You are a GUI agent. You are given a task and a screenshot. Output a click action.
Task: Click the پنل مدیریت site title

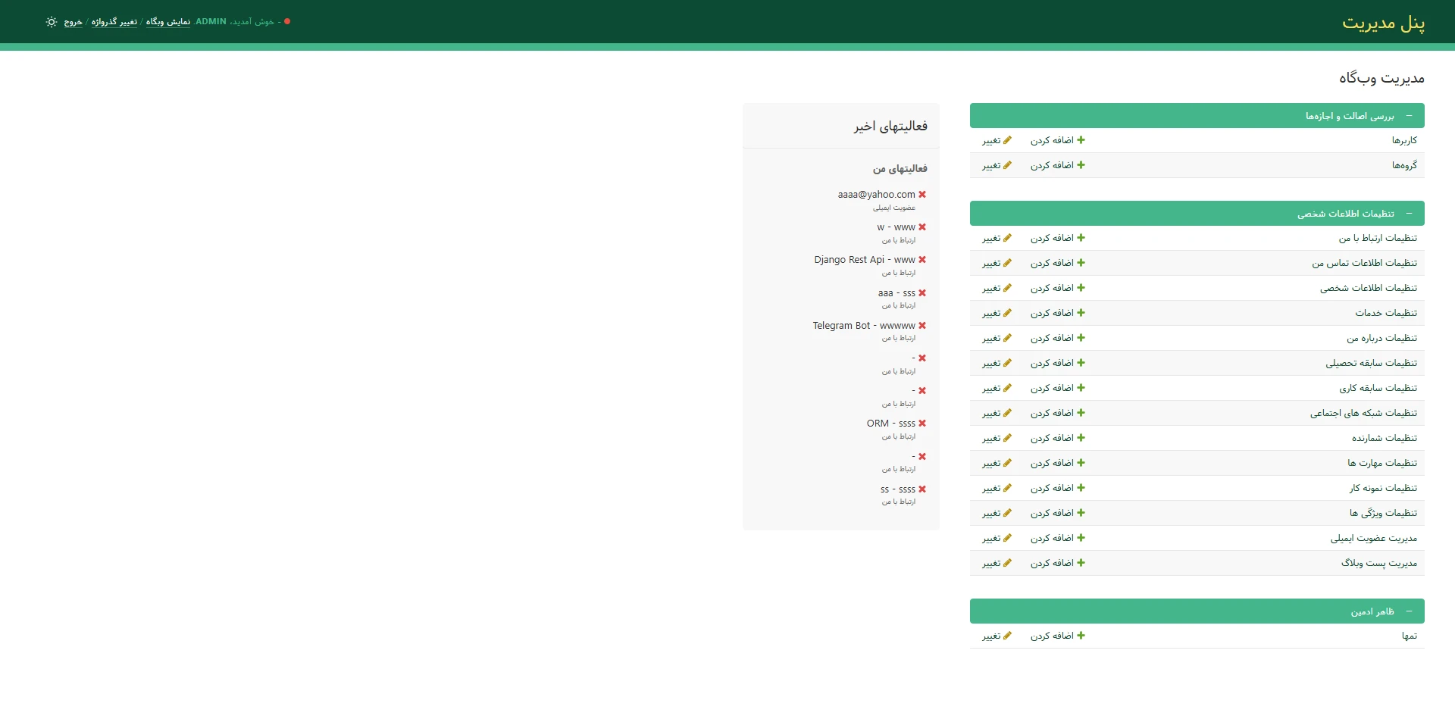pos(1383,23)
